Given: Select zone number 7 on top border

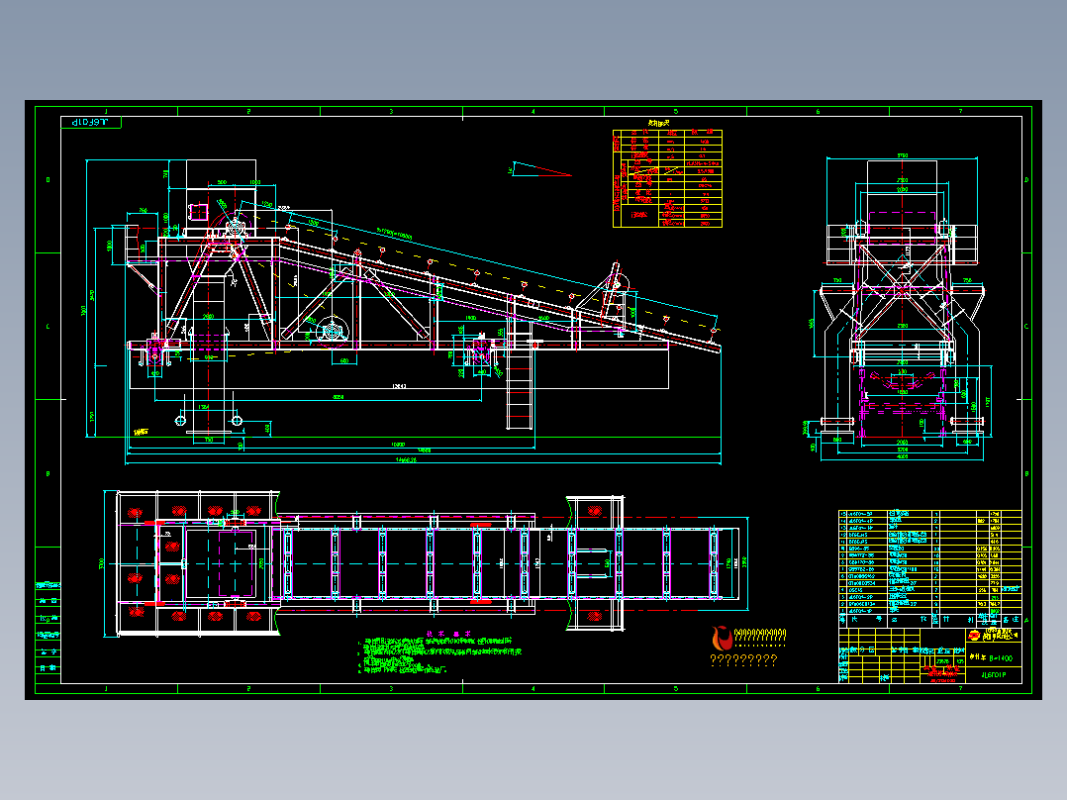Looking at the screenshot, I should click(960, 111).
